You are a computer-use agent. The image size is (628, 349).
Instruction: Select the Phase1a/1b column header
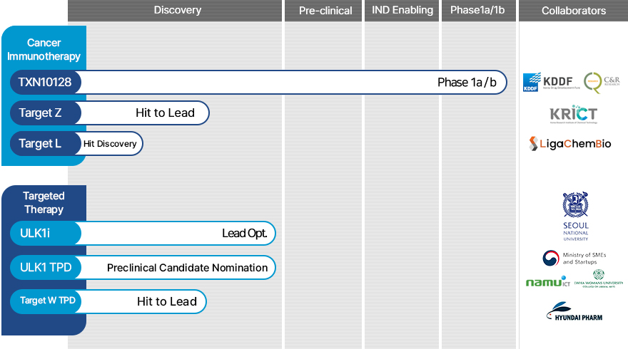(x=477, y=11)
